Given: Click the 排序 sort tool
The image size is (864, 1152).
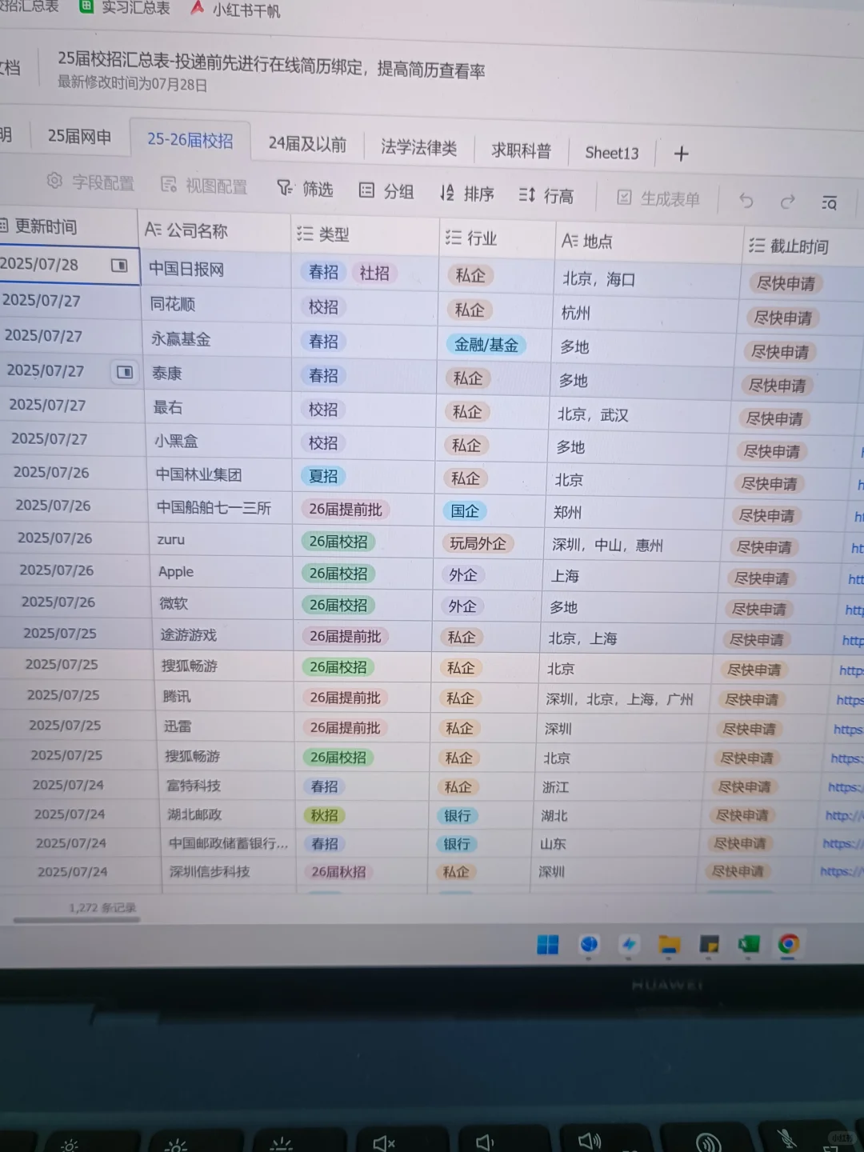Looking at the screenshot, I should click(467, 194).
